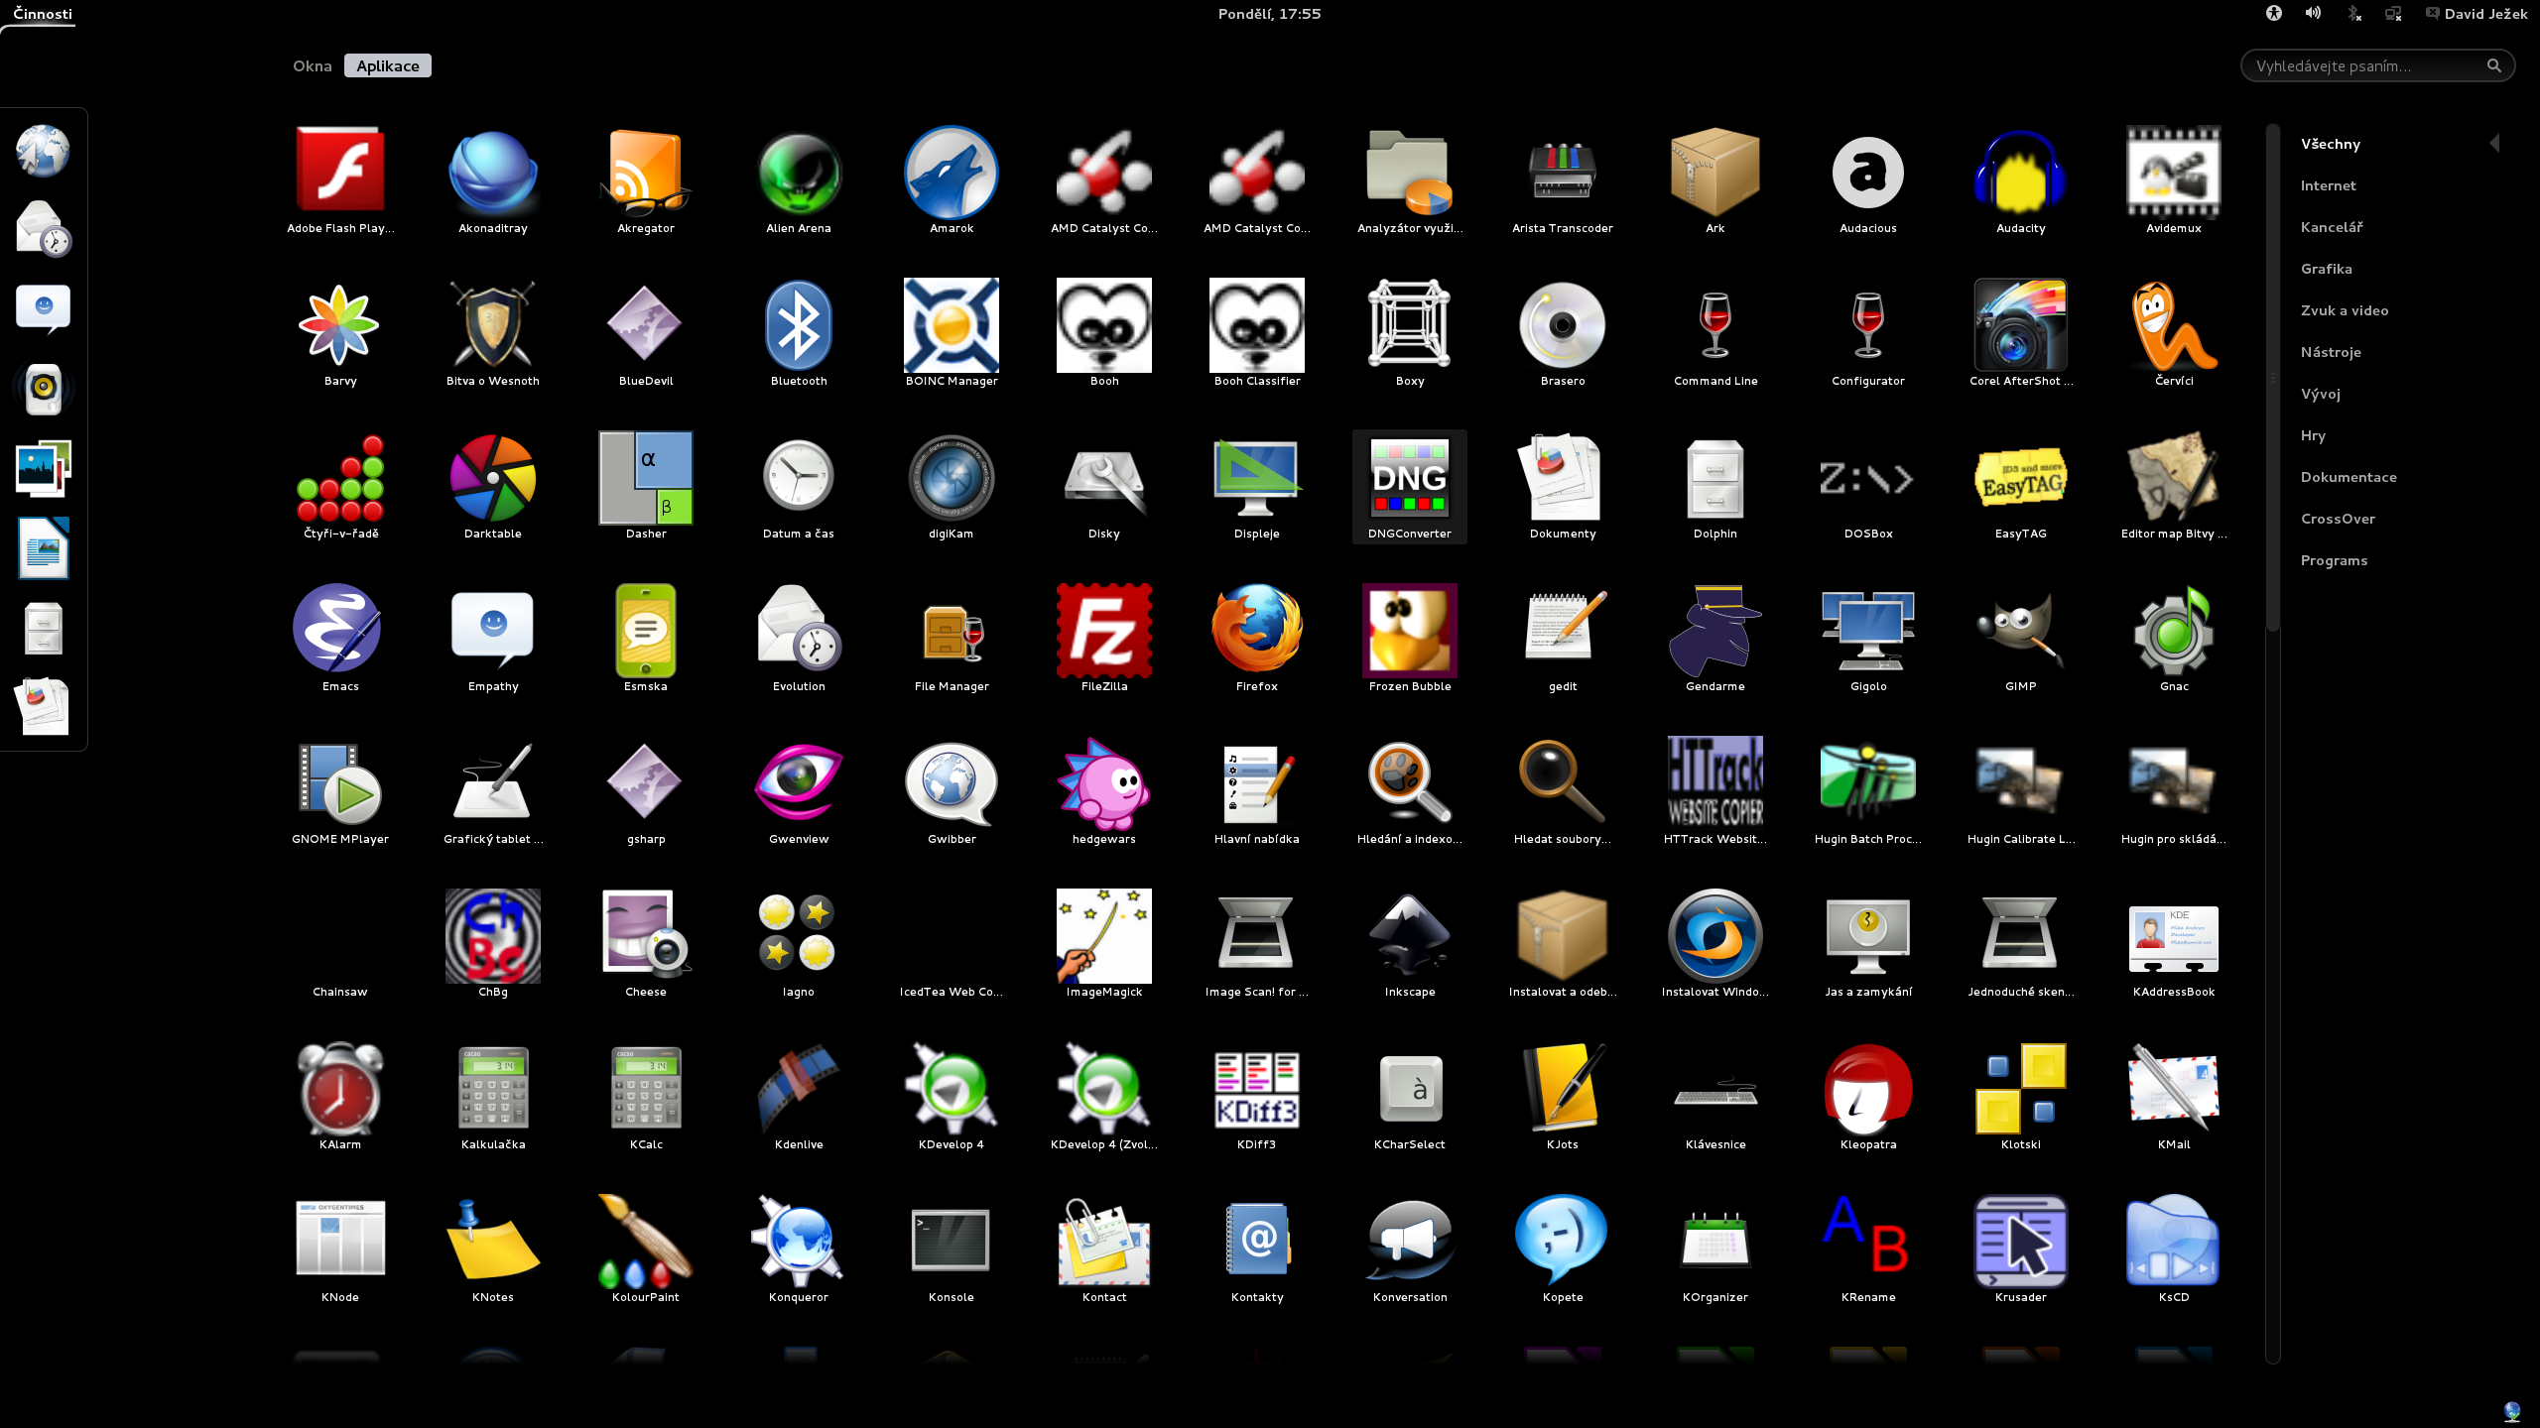Open Brasero disc burner

pos(1563,333)
